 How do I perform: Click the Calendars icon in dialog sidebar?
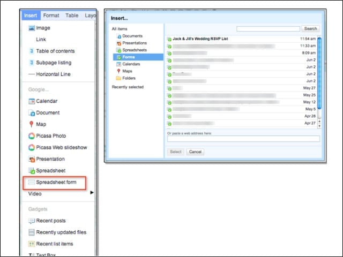[x=118, y=64]
